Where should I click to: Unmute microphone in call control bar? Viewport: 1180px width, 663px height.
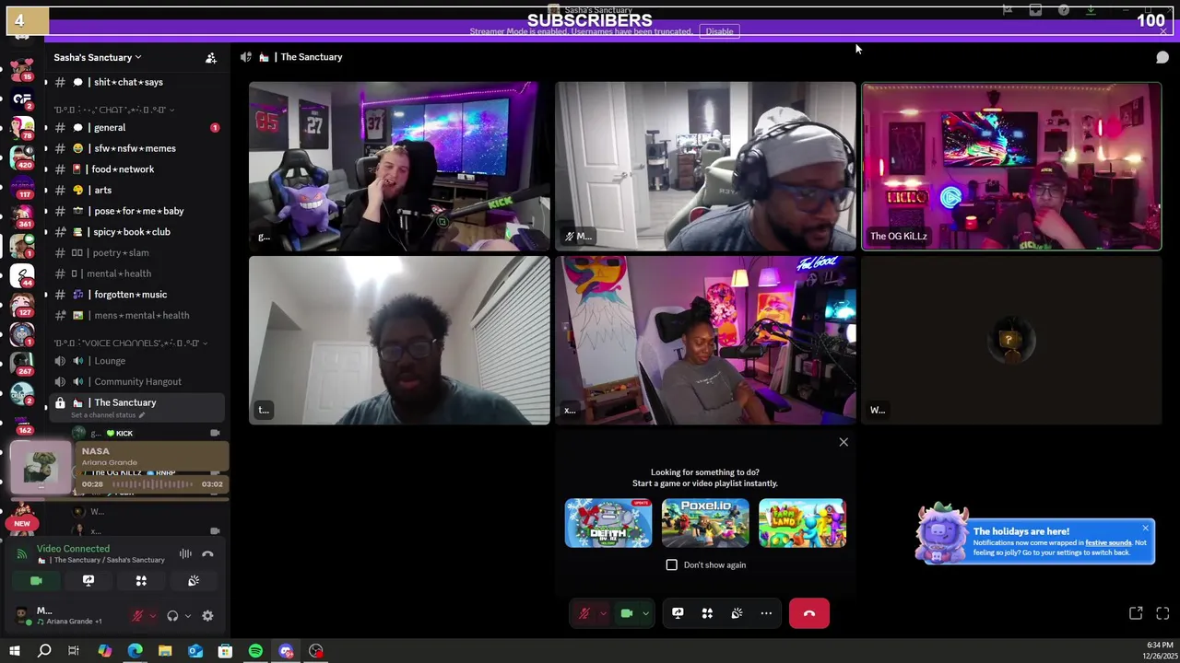[x=584, y=613]
